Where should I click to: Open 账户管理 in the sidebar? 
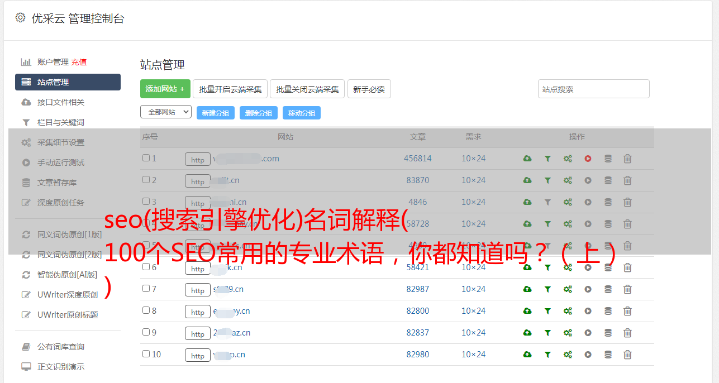53,62
